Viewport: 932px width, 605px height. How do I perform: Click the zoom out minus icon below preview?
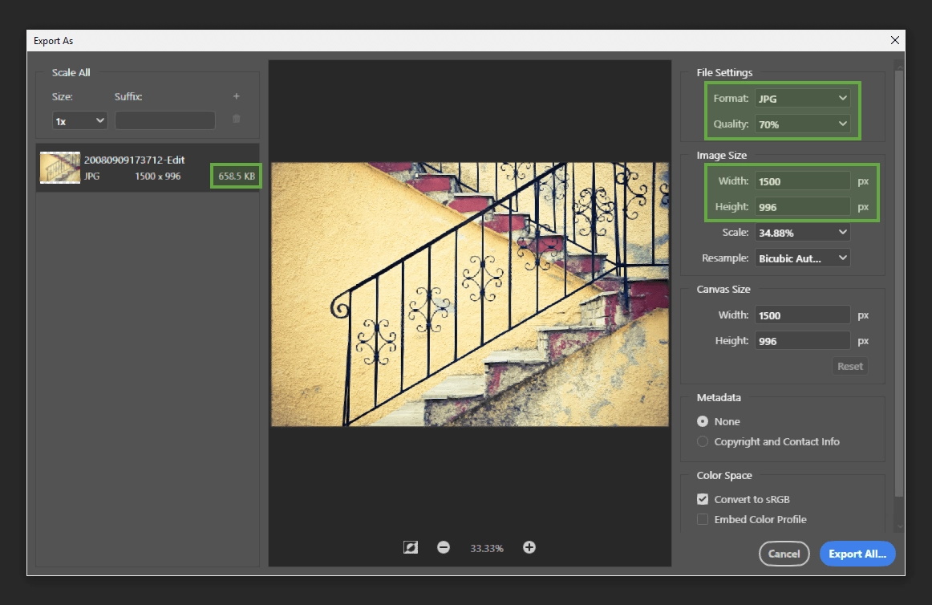coord(444,547)
